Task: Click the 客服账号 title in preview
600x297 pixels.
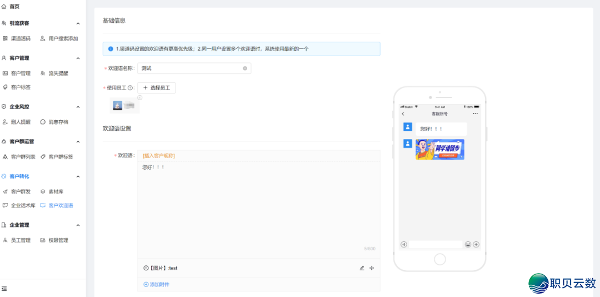Action: [x=439, y=114]
